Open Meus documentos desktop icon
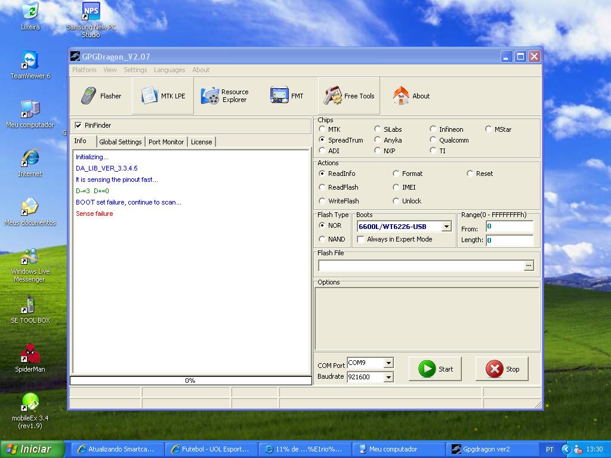Screen dimensions: 611x458 click(30, 212)
